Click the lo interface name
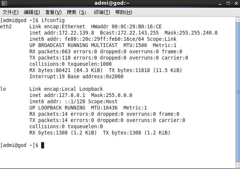240x169 pixels. tap(3, 89)
